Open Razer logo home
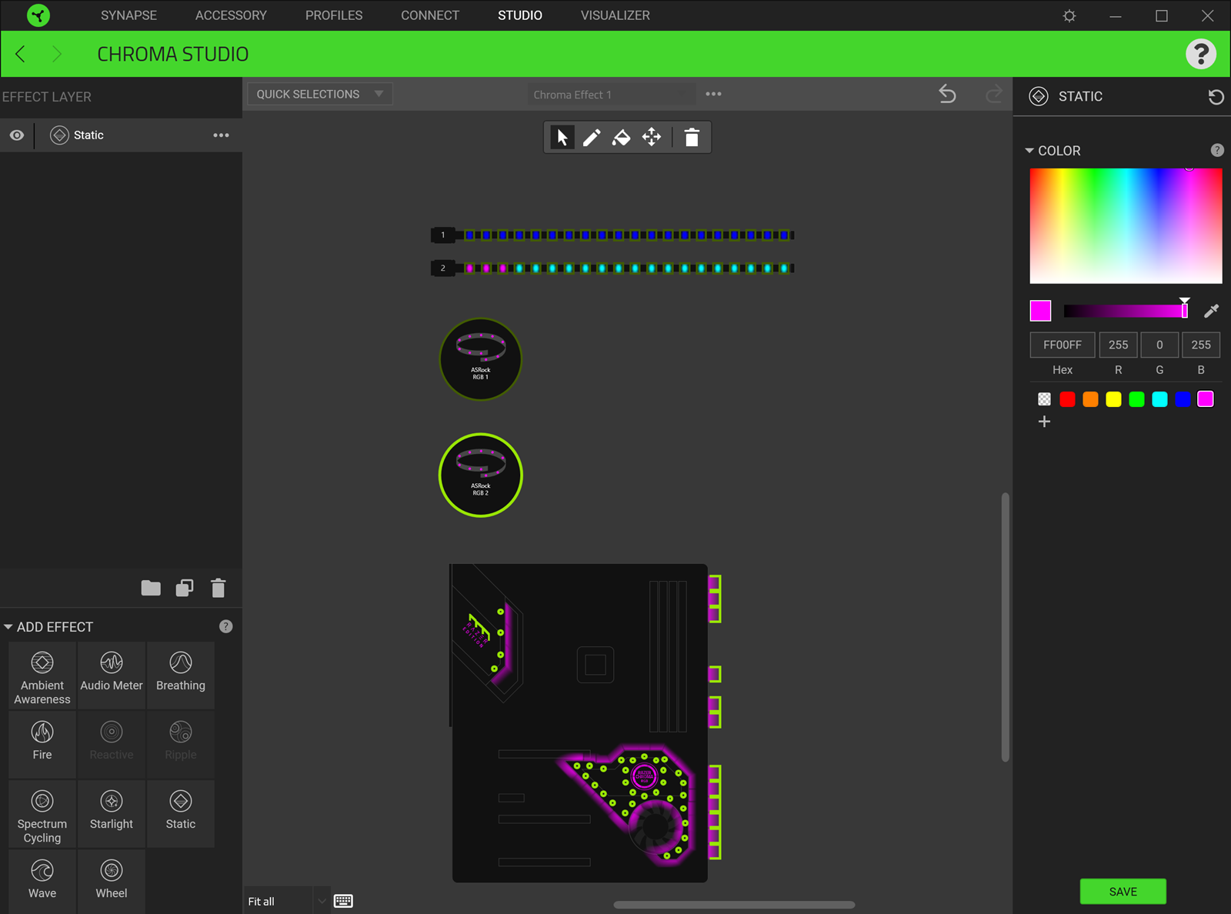Image resolution: width=1231 pixels, height=914 pixels. (x=38, y=15)
